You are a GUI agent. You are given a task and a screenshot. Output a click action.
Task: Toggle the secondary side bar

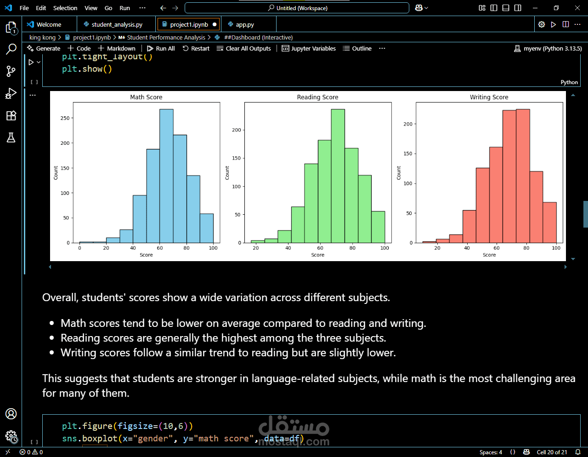point(518,8)
